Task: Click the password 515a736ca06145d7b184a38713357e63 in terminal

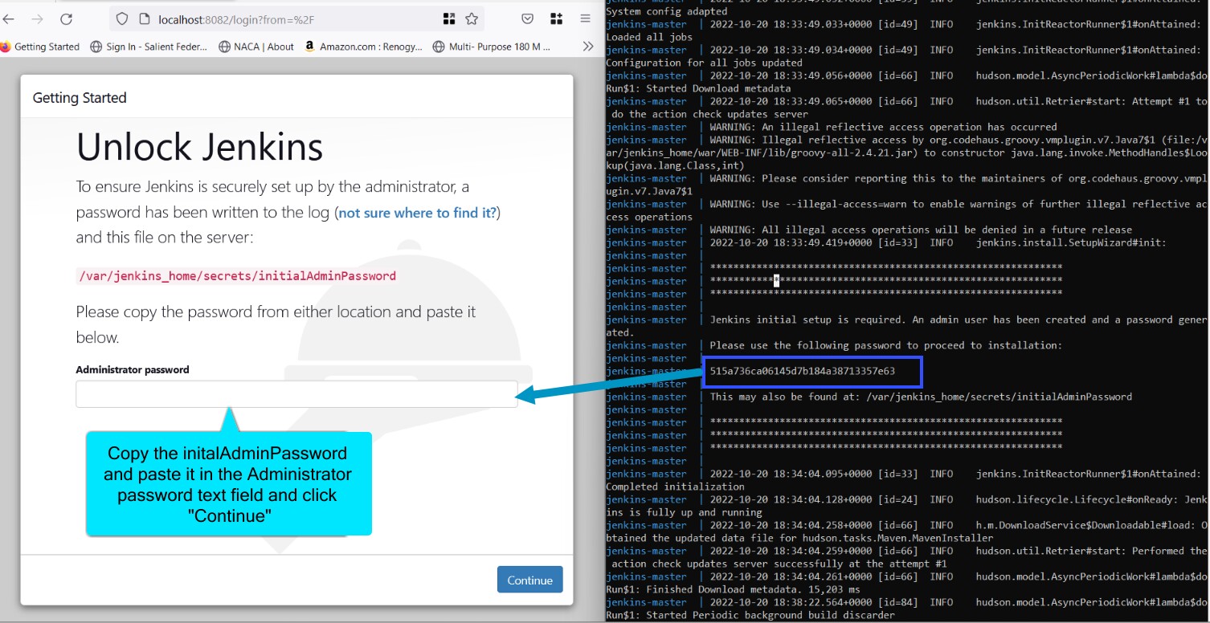Action: pyautogui.click(x=802, y=371)
